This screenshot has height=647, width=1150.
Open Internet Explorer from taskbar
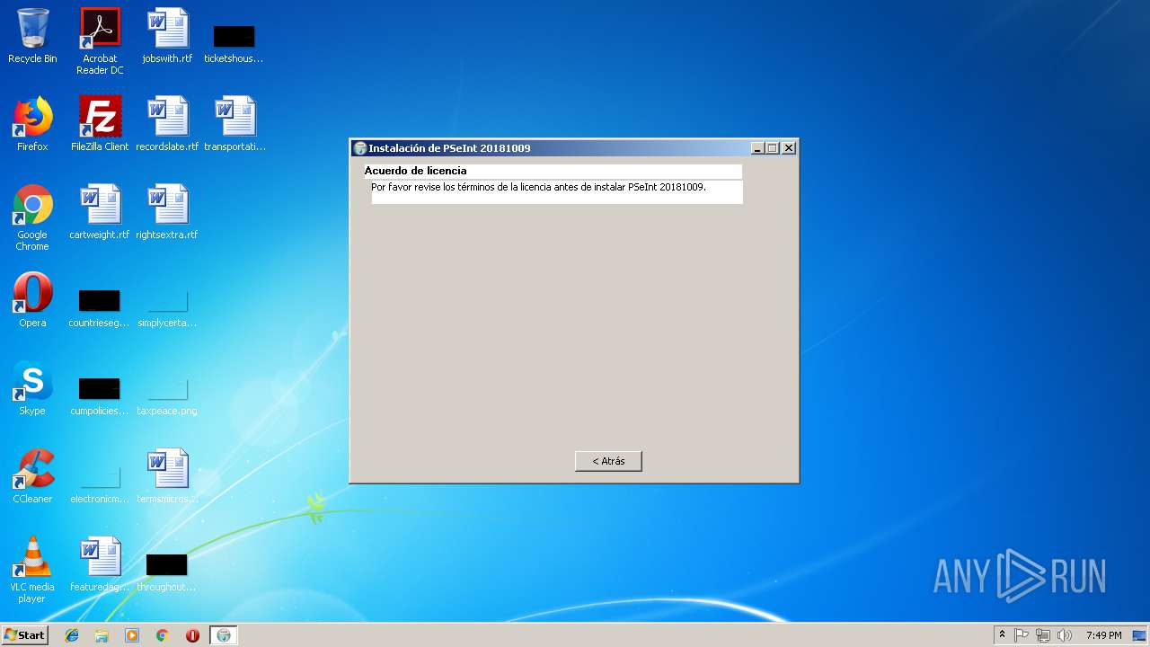[72, 635]
